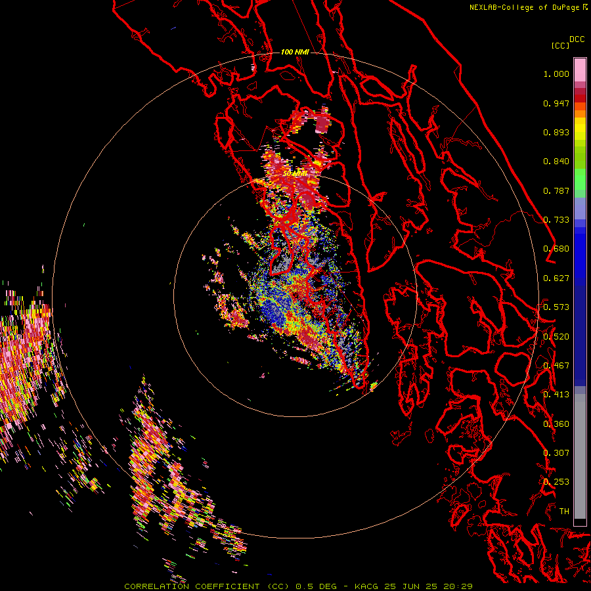
Task: Click the 20:29 timestamp
Action: 458,586
